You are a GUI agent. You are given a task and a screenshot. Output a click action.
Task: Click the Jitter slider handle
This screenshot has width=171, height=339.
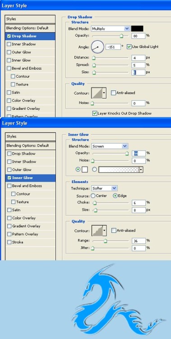coord(92,249)
